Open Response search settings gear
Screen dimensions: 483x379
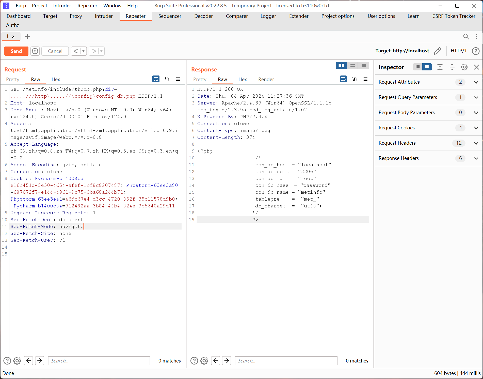pos(204,361)
